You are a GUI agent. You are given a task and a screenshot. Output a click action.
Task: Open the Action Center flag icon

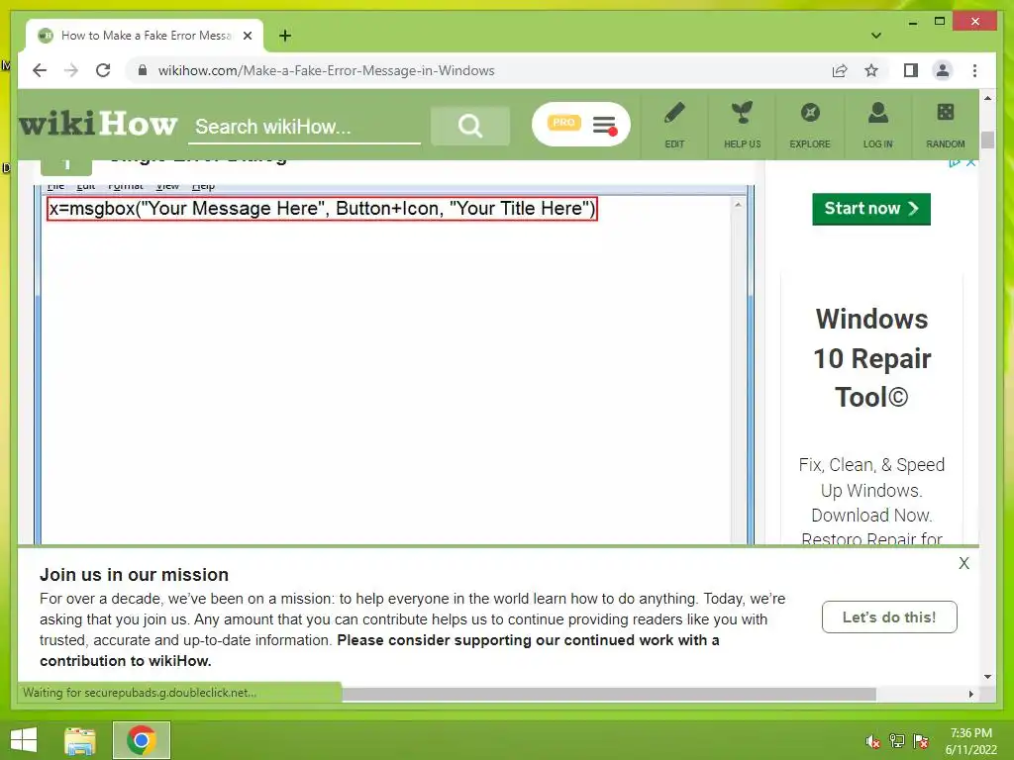coord(921,741)
